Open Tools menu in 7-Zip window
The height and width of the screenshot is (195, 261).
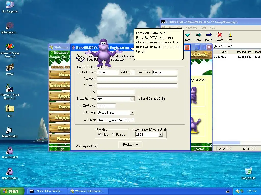point(203,28)
